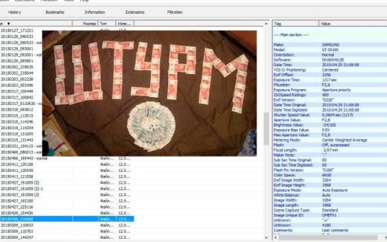
Task: Click the Date Time Digitized tag
Action: [291, 110]
